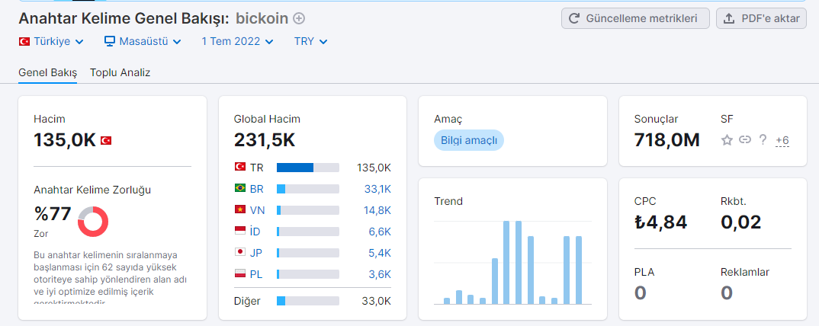The width and height of the screenshot is (819, 326).
Task: Click the desktop monitor icon beside Masaüstü
Action: pyautogui.click(x=109, y=41)
